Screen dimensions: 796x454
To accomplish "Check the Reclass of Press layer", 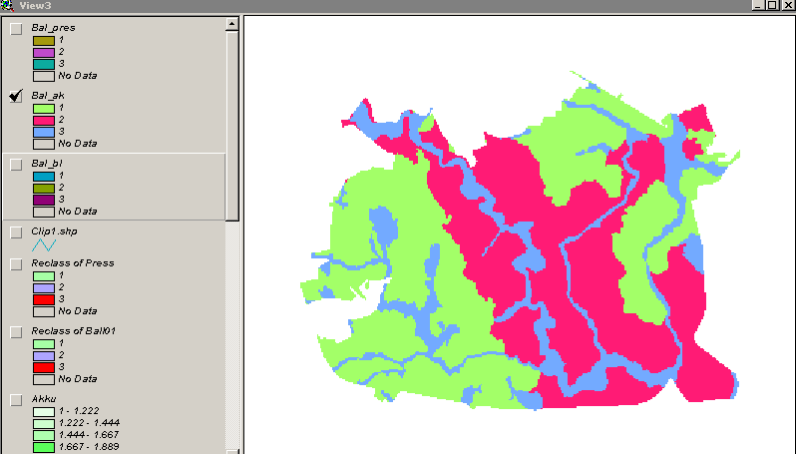I will pyautogui.click(x=16, y=264).
